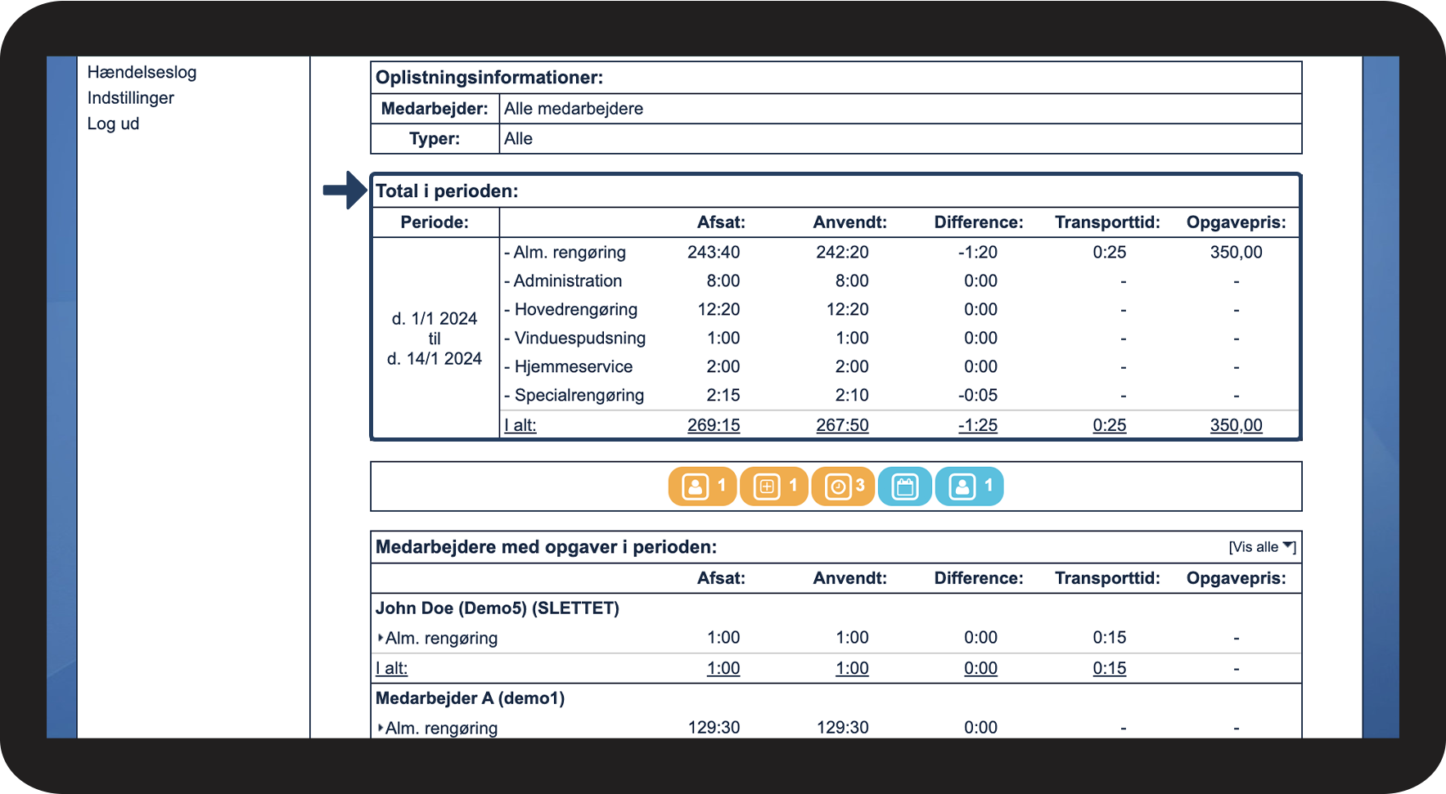Select the Alm. rengøring row in period totals
The image size is (1446, 794).
pos(899,253)
